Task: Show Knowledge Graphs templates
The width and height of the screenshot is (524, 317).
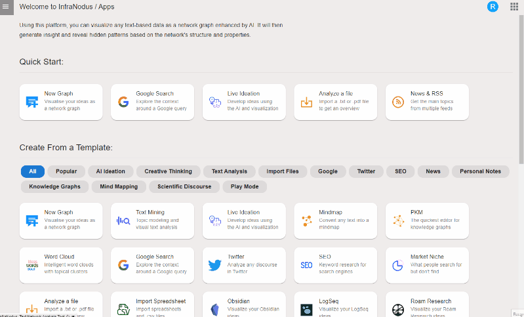Action: [54, 186]
